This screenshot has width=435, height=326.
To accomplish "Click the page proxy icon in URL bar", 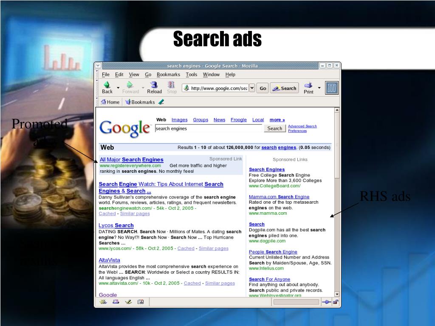I will point(187,88).
